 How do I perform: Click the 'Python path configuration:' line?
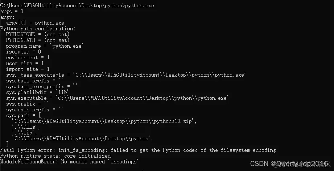click(x=38, y=29)
